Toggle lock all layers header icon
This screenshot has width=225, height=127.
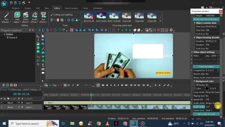point(5,99)
